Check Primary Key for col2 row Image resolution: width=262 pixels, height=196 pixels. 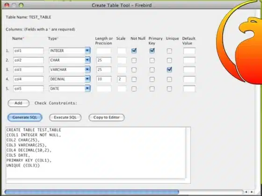152,60
